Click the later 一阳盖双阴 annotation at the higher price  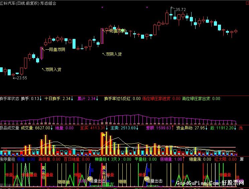[115, 31]
